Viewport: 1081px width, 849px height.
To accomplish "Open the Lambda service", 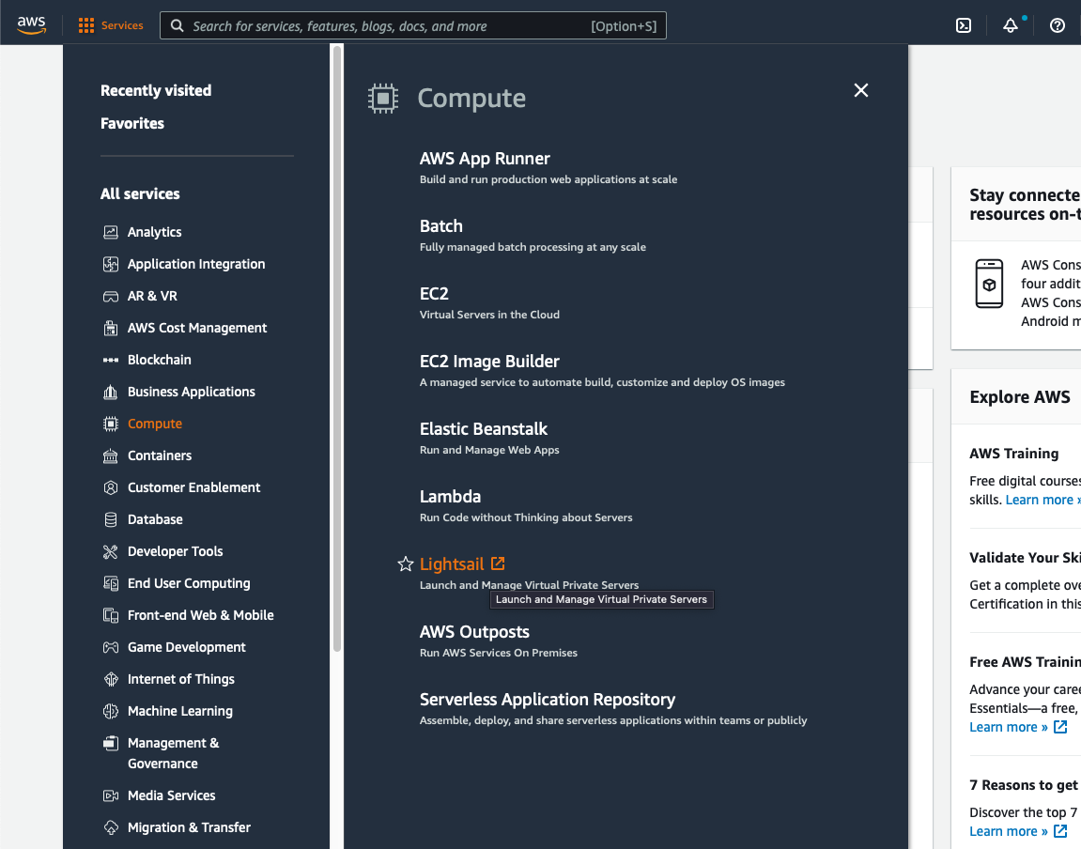I will click(x=450, y=496).
